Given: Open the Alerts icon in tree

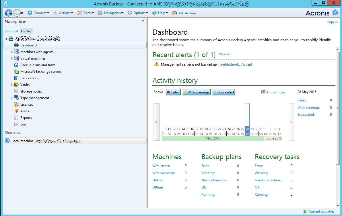Looking at the screenshot, I should pos(16,111).
